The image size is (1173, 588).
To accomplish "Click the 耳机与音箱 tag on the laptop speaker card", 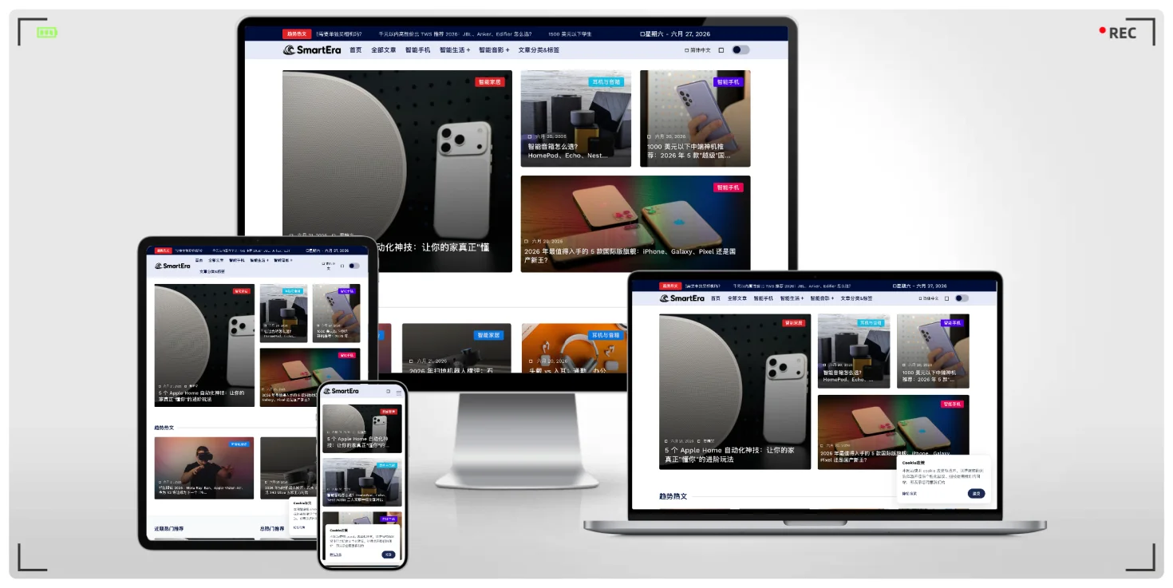I will 872,323.
